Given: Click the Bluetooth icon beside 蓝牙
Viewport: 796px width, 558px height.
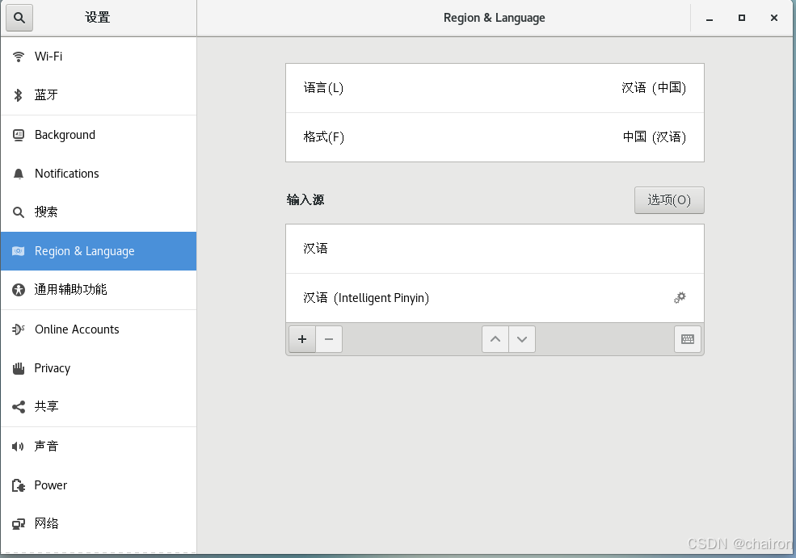Looking at the screenshot, I should 19,94.
